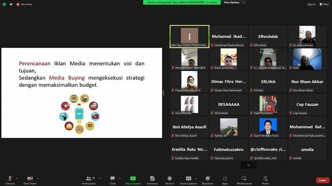Open the Reactions menu
This screenshot has width=332, height=186.
(x=208, y=180)
